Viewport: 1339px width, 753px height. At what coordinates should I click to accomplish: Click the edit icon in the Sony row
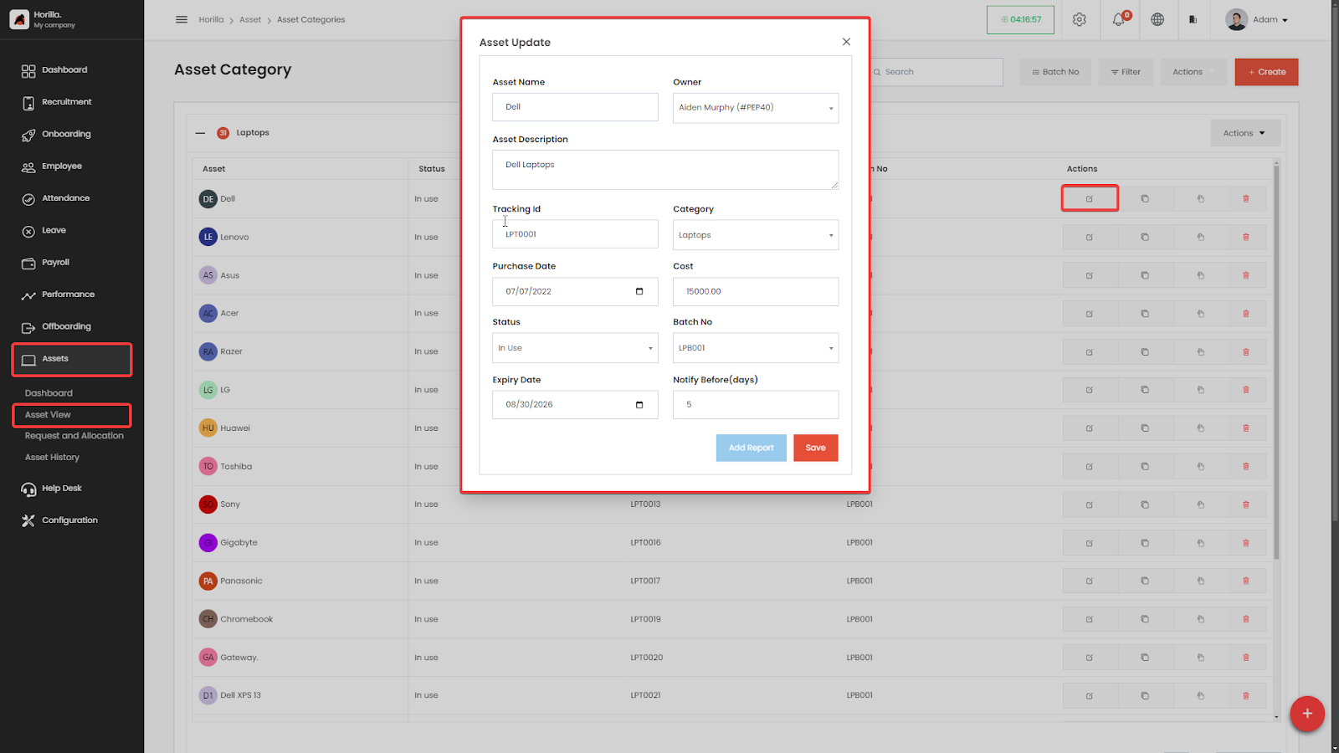[1090, 505]
